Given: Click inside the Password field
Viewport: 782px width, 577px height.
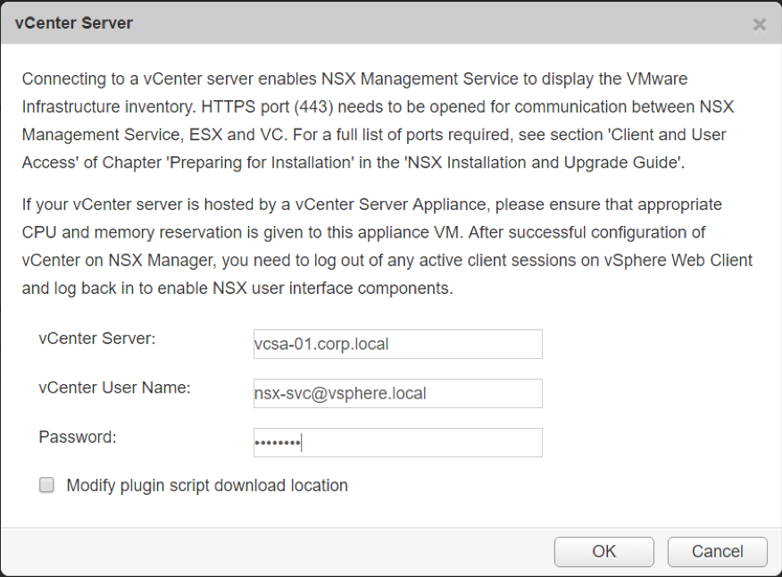Looking at the screenshot, I should click(x=398, y=442).
